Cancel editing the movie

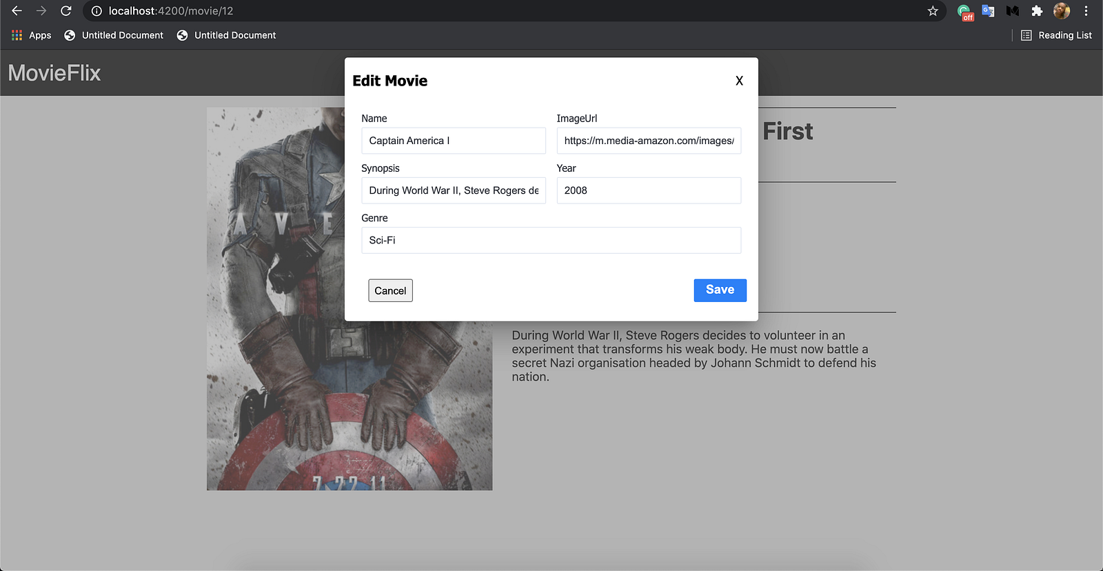point(390,290)
